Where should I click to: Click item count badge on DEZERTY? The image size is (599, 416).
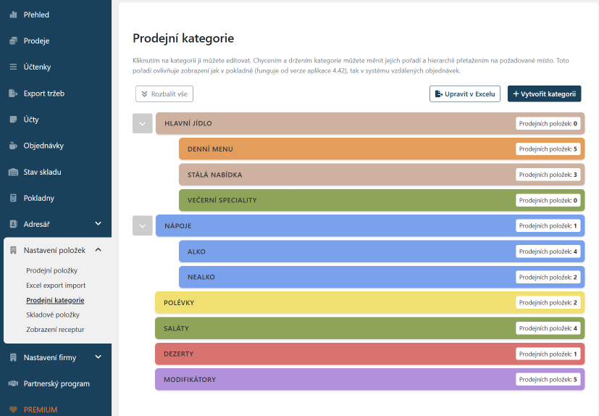point(548,354)
